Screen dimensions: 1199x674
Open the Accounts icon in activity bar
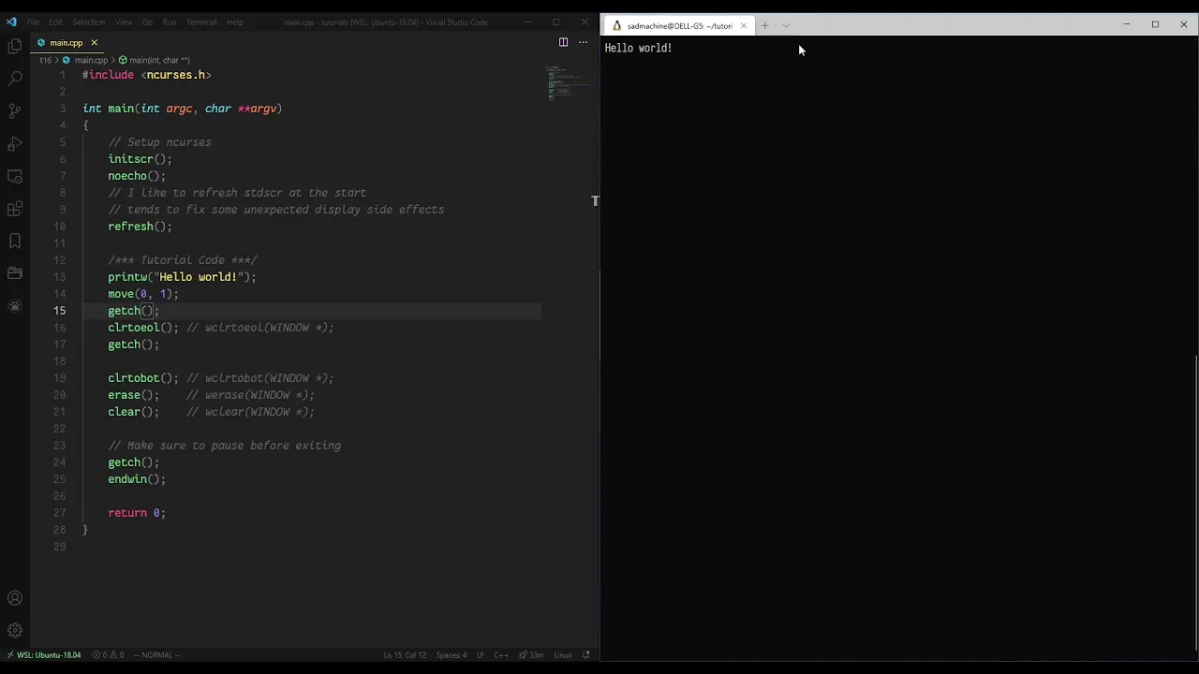tap(15, 598)
